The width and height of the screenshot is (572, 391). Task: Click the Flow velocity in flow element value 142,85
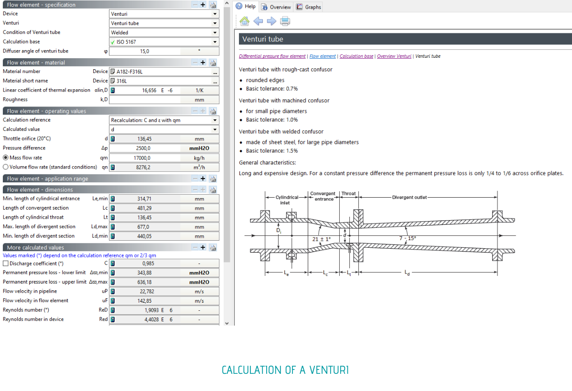[145, 301]
